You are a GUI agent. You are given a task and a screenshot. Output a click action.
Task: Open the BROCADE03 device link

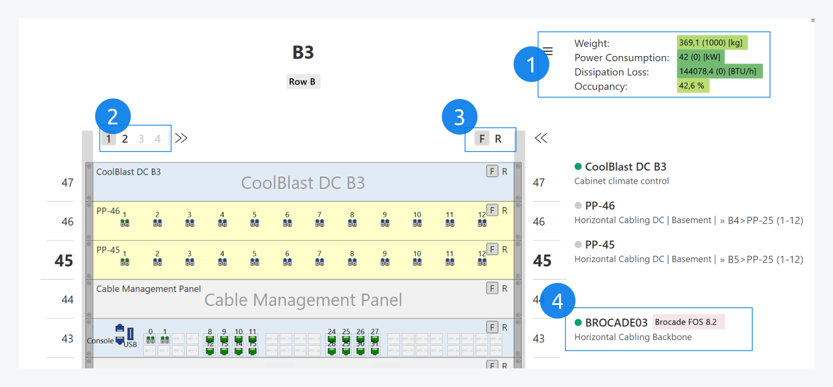click(x=616, y=323)
